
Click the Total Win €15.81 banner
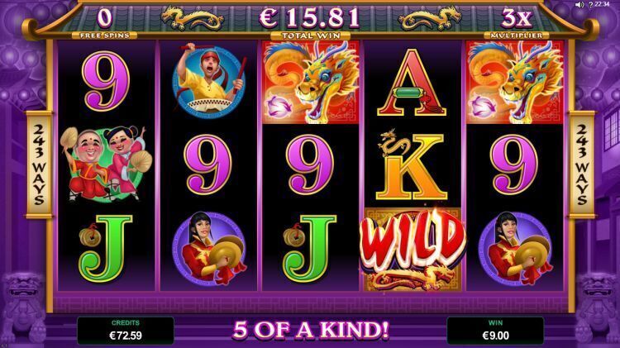pyautogui.click(x=310, y=21)
